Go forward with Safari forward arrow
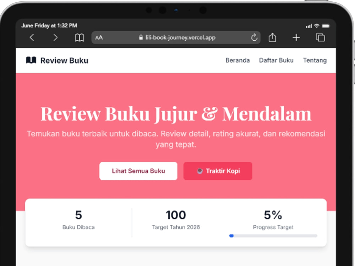 click(55, 38)
